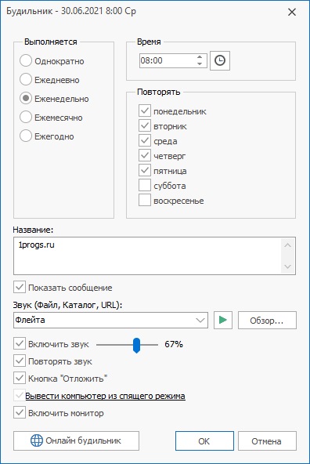Open Вывести компьютер из спящего режима link

[x=105, y=396]
